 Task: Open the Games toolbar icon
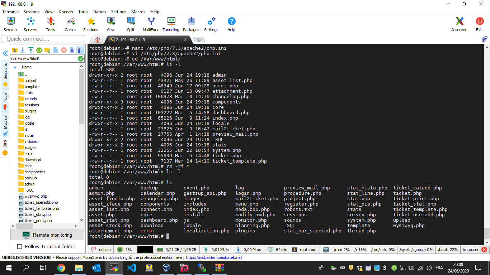(x=71, y=24)
